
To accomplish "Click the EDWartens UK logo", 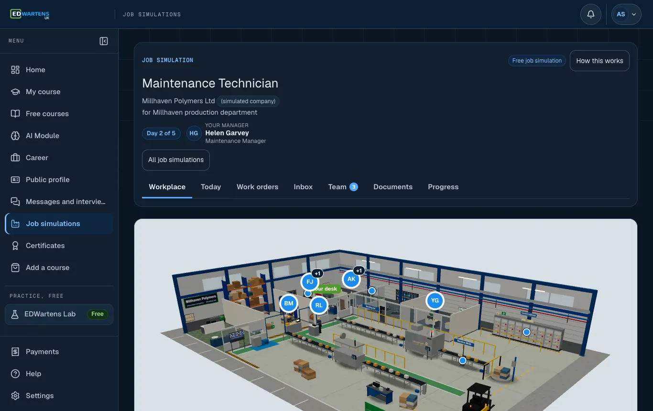I will (30, 14).
